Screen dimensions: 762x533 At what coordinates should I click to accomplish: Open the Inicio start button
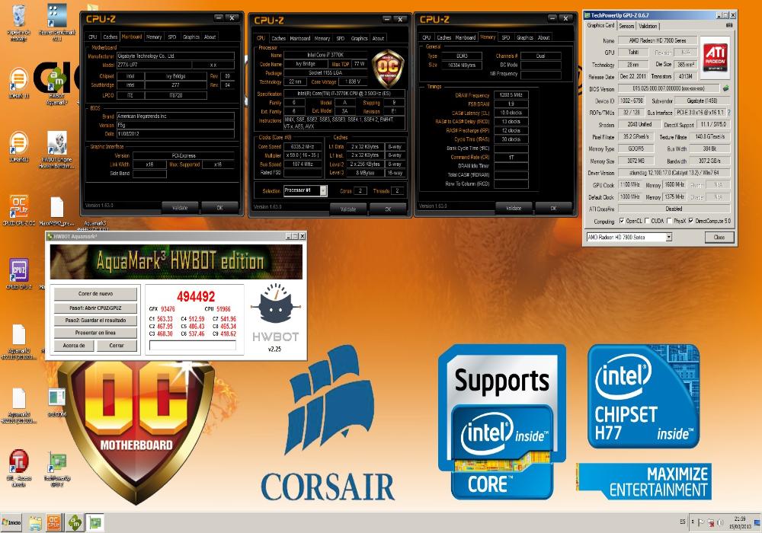click(x=11, y=522)
